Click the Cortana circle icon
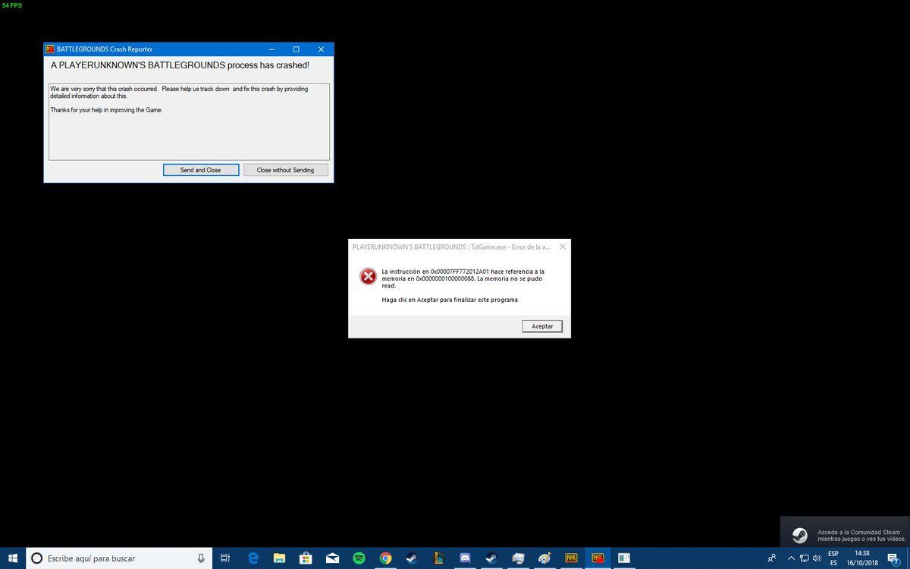Screen dimensions: 910x569 tap(36, 558)
